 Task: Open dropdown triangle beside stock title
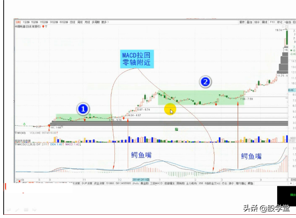click(46, 27)
